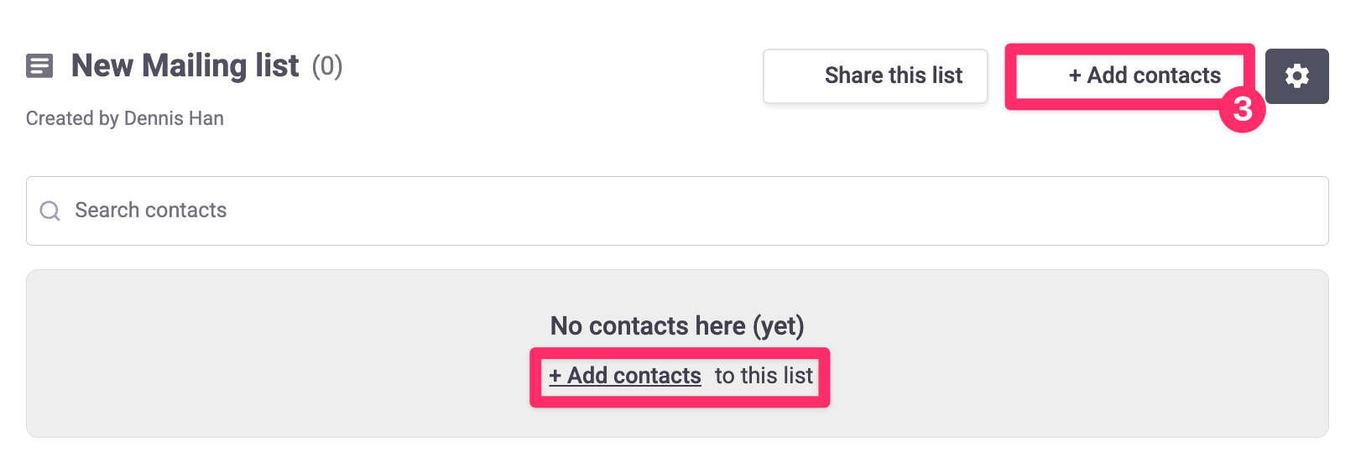Follow the underlined + Add contacts link

pos(625,376)
